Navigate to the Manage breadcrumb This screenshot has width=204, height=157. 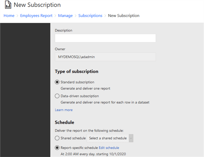pyautogui.click(x=65, y=16)
